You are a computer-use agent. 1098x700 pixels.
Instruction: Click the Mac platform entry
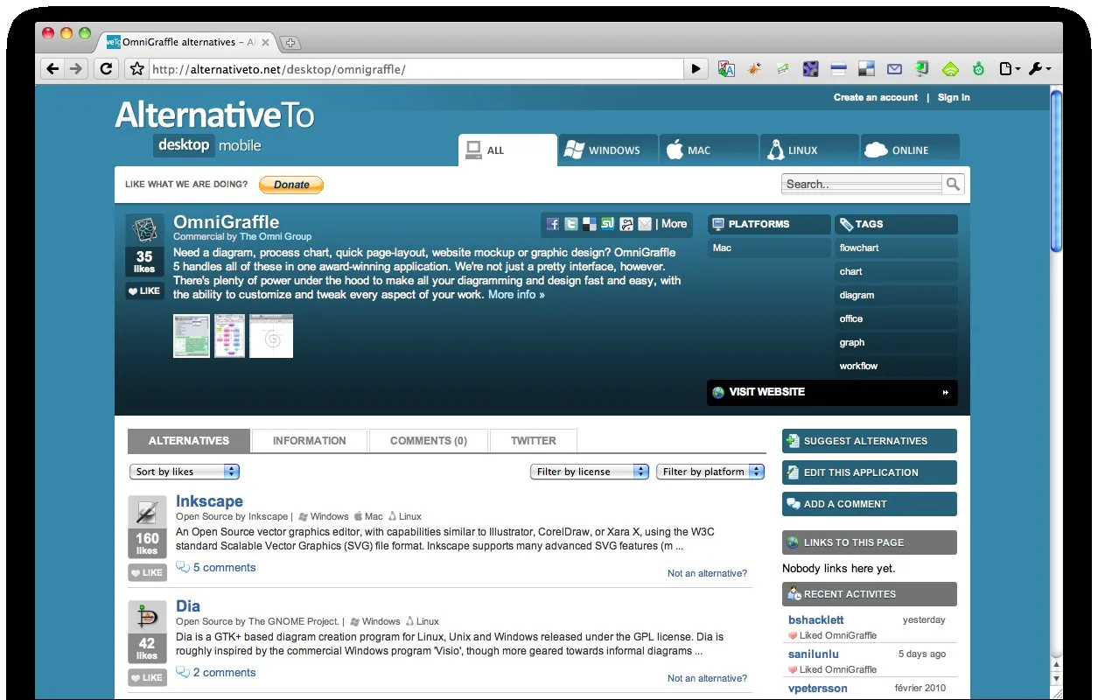pyautogui.click(x=769, y=248)
